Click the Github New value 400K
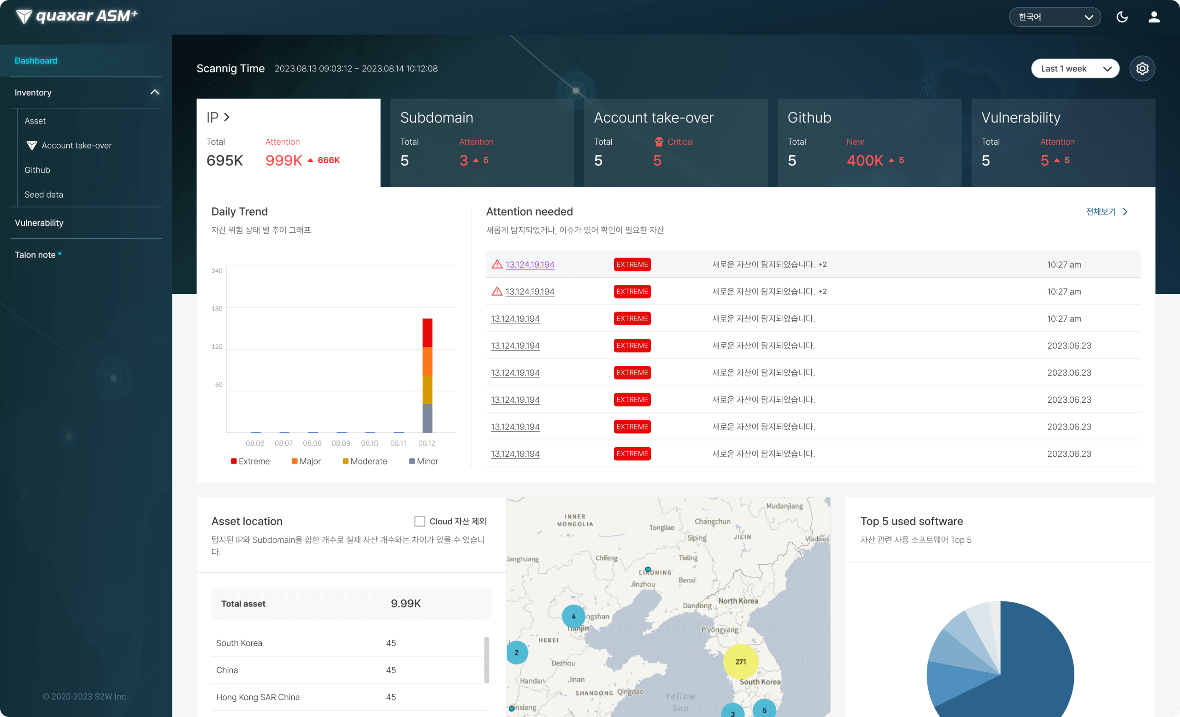The width and height of the screenshot is (1180, 717). 865,160
